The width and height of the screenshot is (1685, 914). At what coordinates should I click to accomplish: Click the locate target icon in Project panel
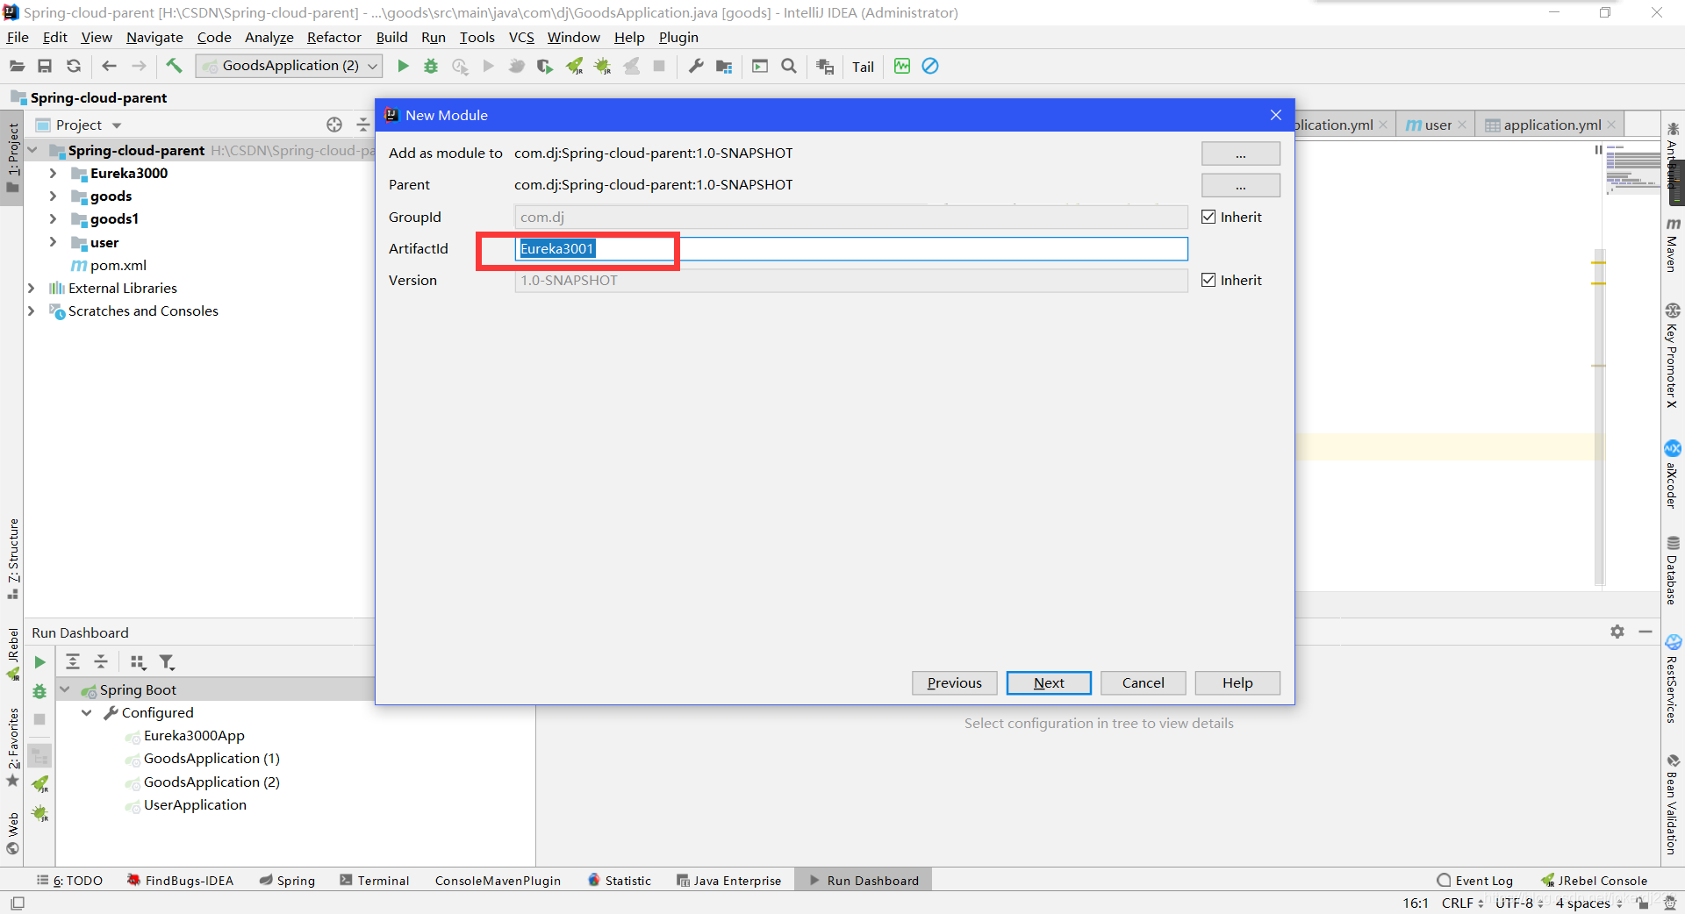pyautogui.click(x=334, y=125)
